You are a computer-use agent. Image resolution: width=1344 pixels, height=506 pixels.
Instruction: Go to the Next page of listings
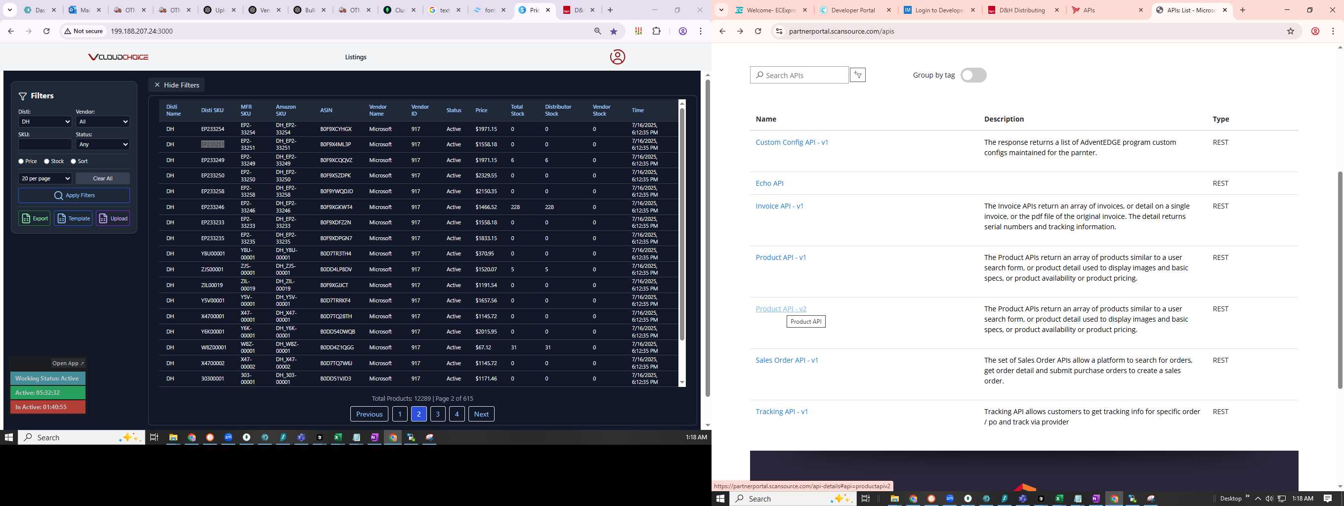click(x=481, y=414)
